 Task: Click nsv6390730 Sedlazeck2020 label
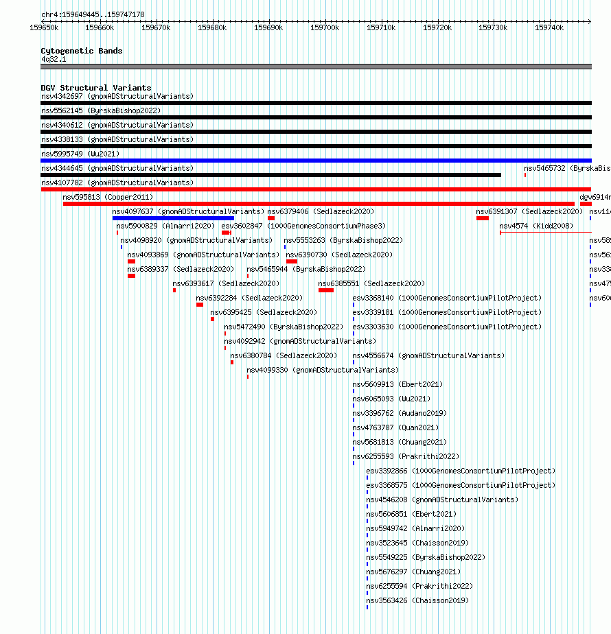coord(339,255)
